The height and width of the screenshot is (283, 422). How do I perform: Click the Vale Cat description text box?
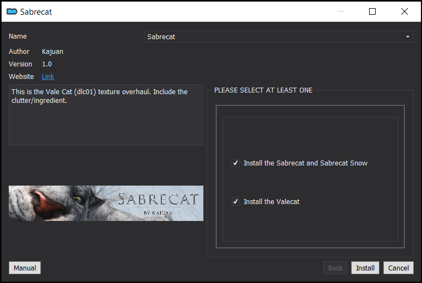(106, 115)
